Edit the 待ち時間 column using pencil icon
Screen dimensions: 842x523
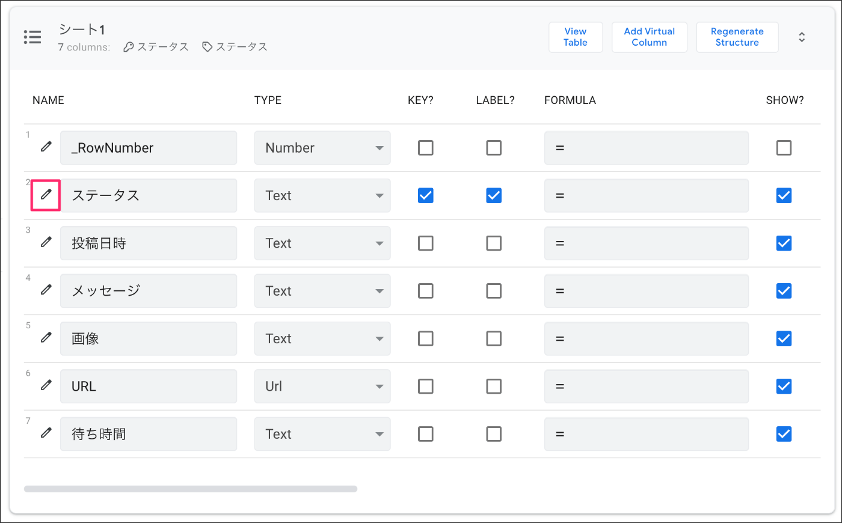(46, 433)
